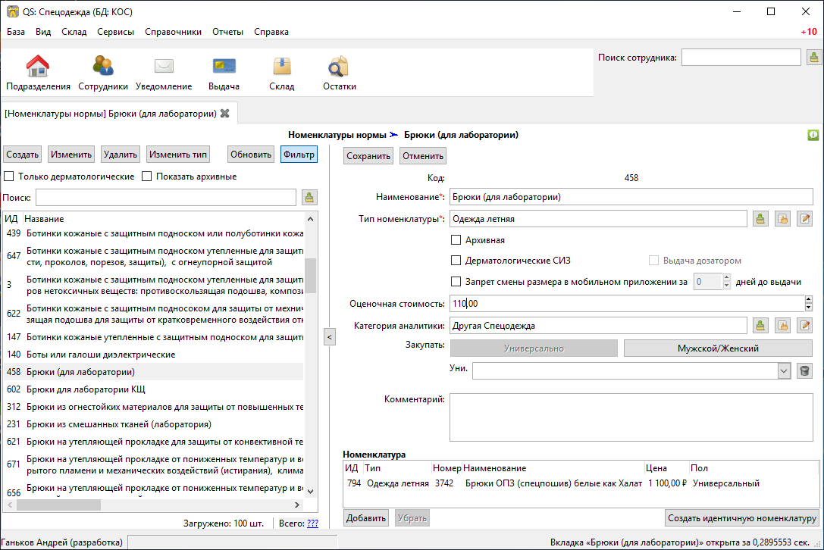Click the ??? total count link
The image size is (824, 550).
(312, 523)
